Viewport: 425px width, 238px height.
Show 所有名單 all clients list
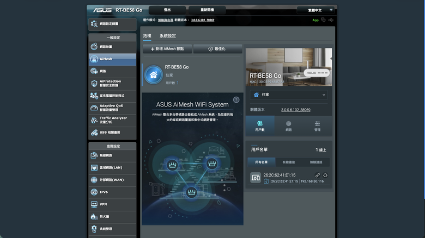262,162
